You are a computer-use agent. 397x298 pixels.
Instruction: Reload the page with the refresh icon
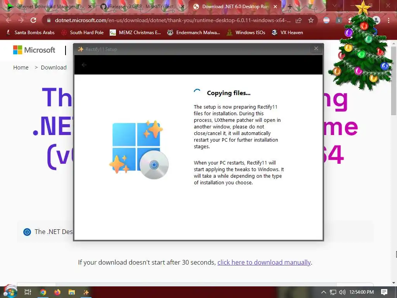click(x=33, y=20)
